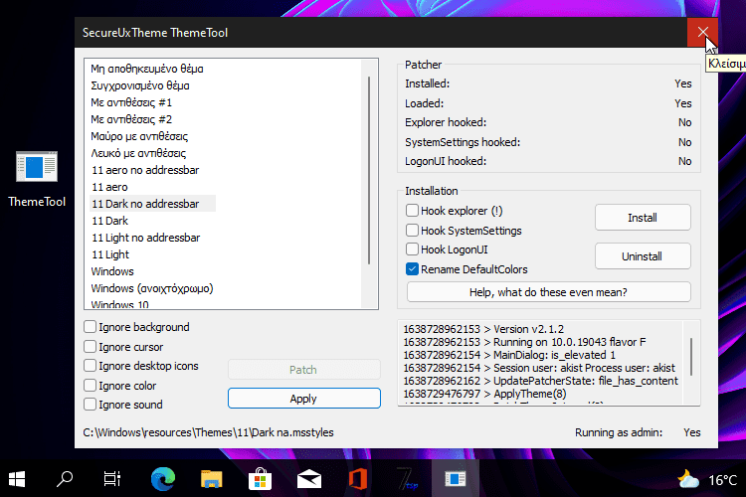This screenshot has height=497, width=746.
Task: Click the log output scrollbar thumb
Action: pos(691,357)
